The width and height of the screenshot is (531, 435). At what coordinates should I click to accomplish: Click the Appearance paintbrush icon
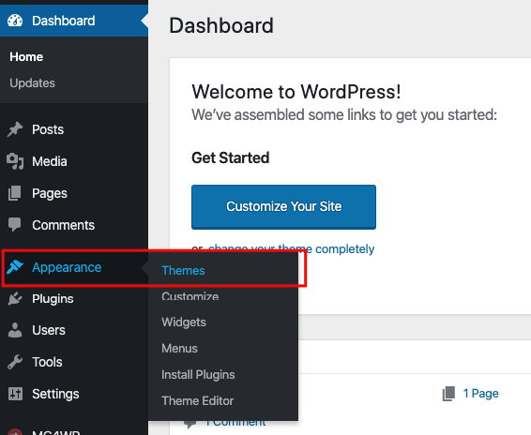tap(15, 267)
